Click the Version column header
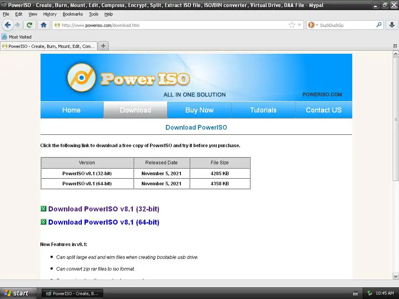This screenshot has height=299, width=399. tap(87, 163)
